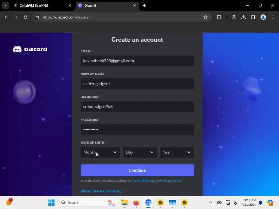Go back to the previous page
The height and width of the screenshot is (209, 279).
[x=6, y=17]
